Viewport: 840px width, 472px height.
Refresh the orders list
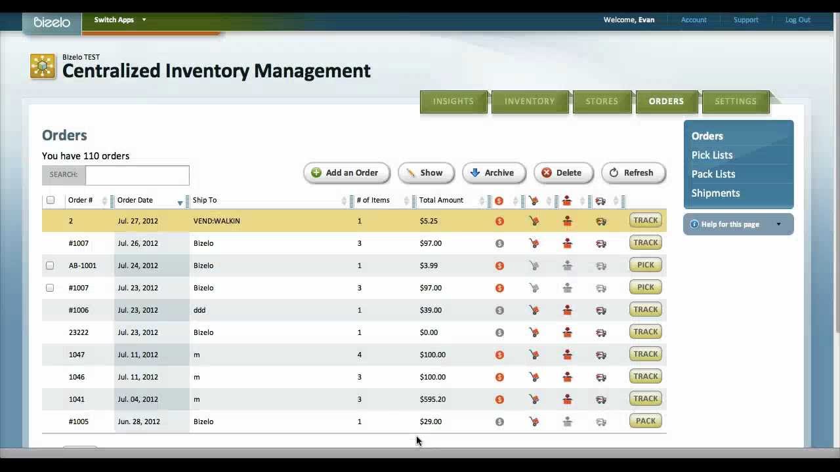[633, 173]
